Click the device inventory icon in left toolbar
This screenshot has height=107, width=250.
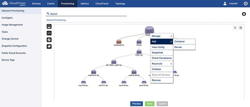click(x=49, y=26)
